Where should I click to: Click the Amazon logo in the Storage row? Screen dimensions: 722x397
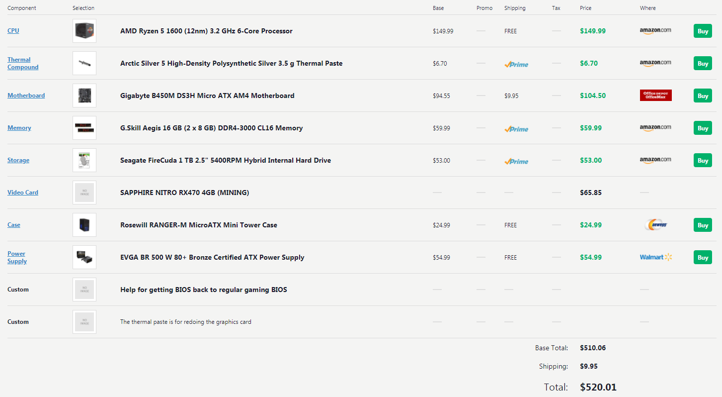point(655,160)
